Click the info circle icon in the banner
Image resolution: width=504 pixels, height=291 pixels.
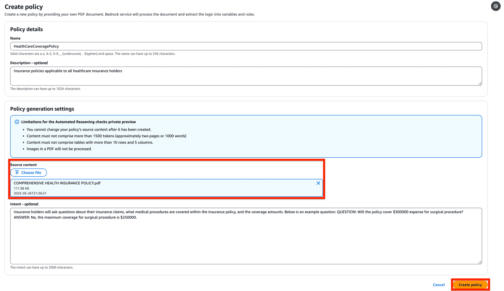17,121
